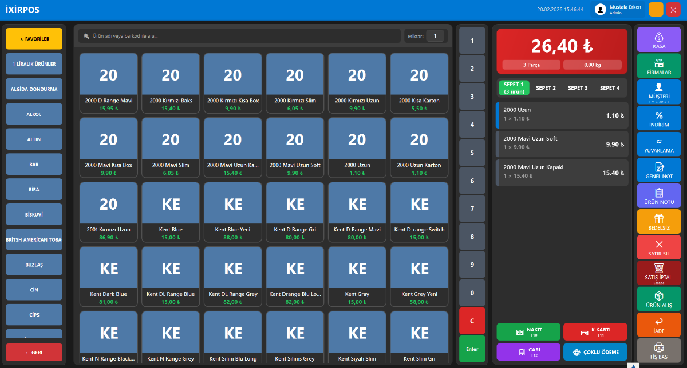
Task: Apply a discount with İNDİRİM
Action: 658,118
